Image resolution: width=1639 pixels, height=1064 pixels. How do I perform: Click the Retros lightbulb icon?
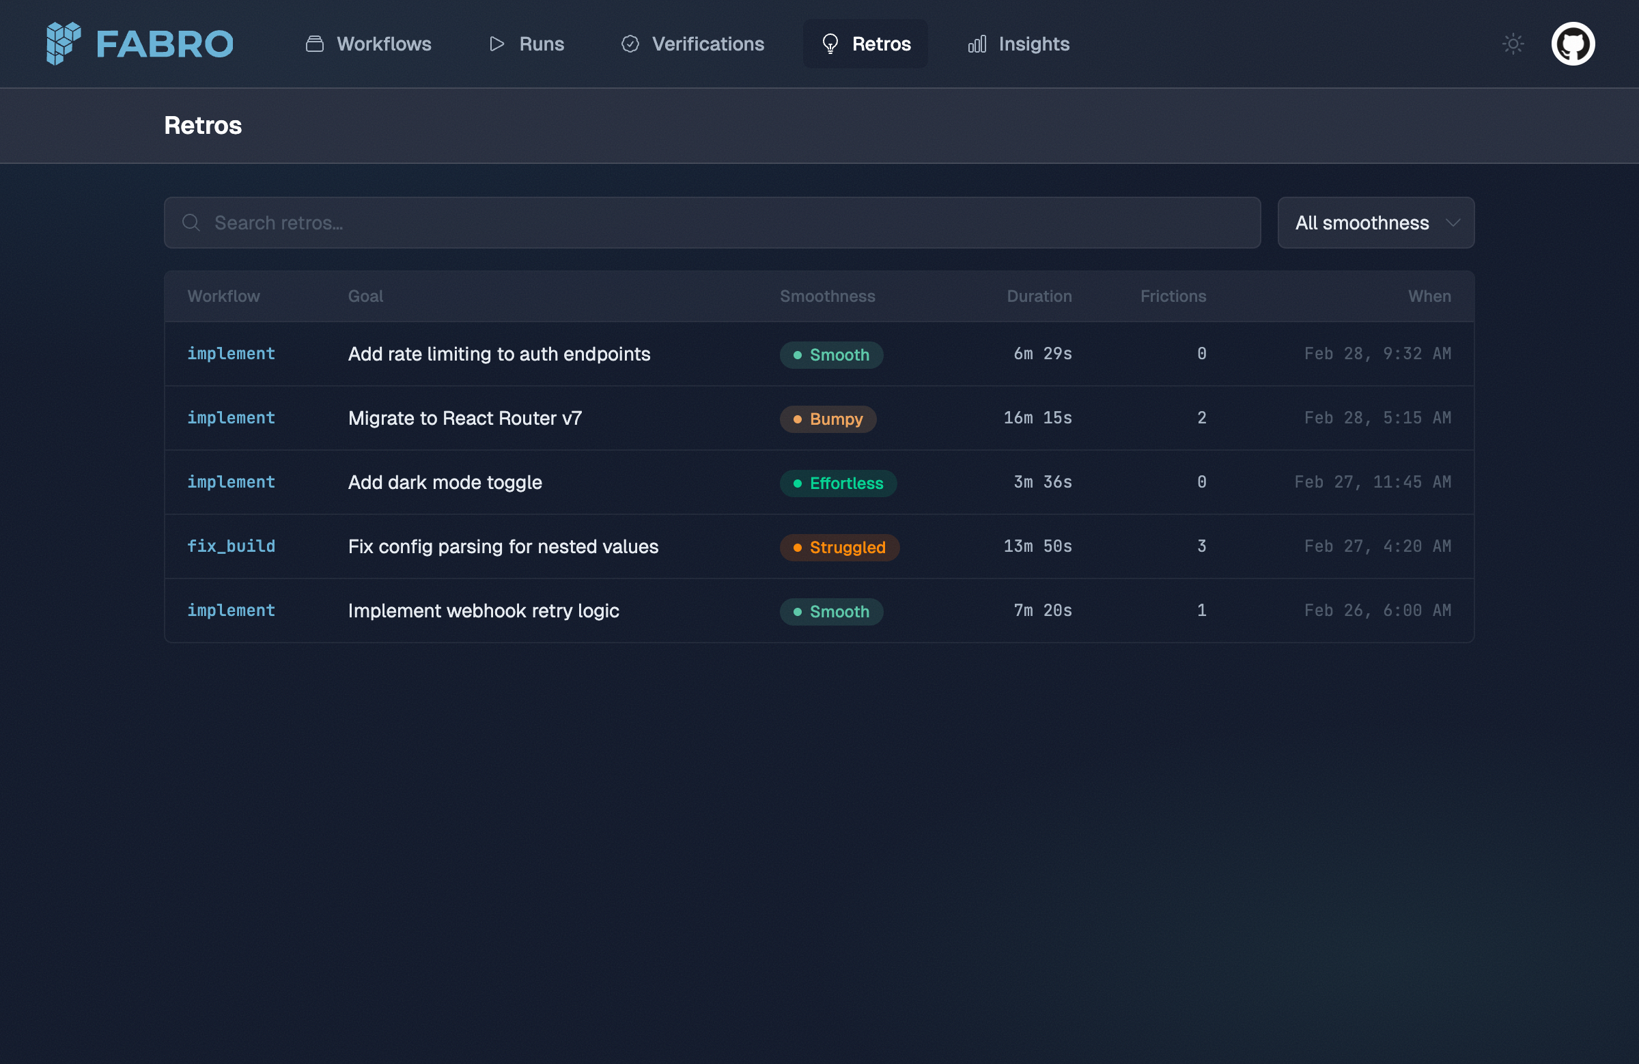click(x=830, y=44)
